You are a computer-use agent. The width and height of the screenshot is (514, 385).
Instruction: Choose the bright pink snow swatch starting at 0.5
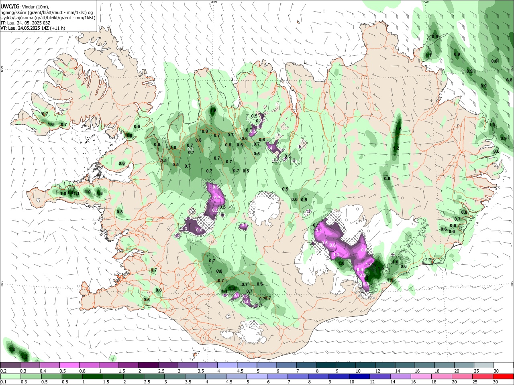tap(69, 365)
